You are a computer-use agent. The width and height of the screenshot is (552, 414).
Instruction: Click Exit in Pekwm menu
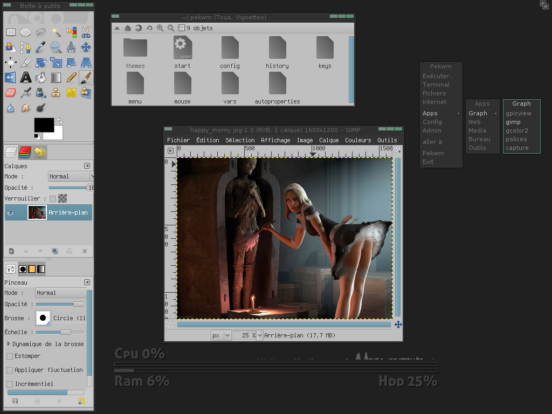[428, 162]
